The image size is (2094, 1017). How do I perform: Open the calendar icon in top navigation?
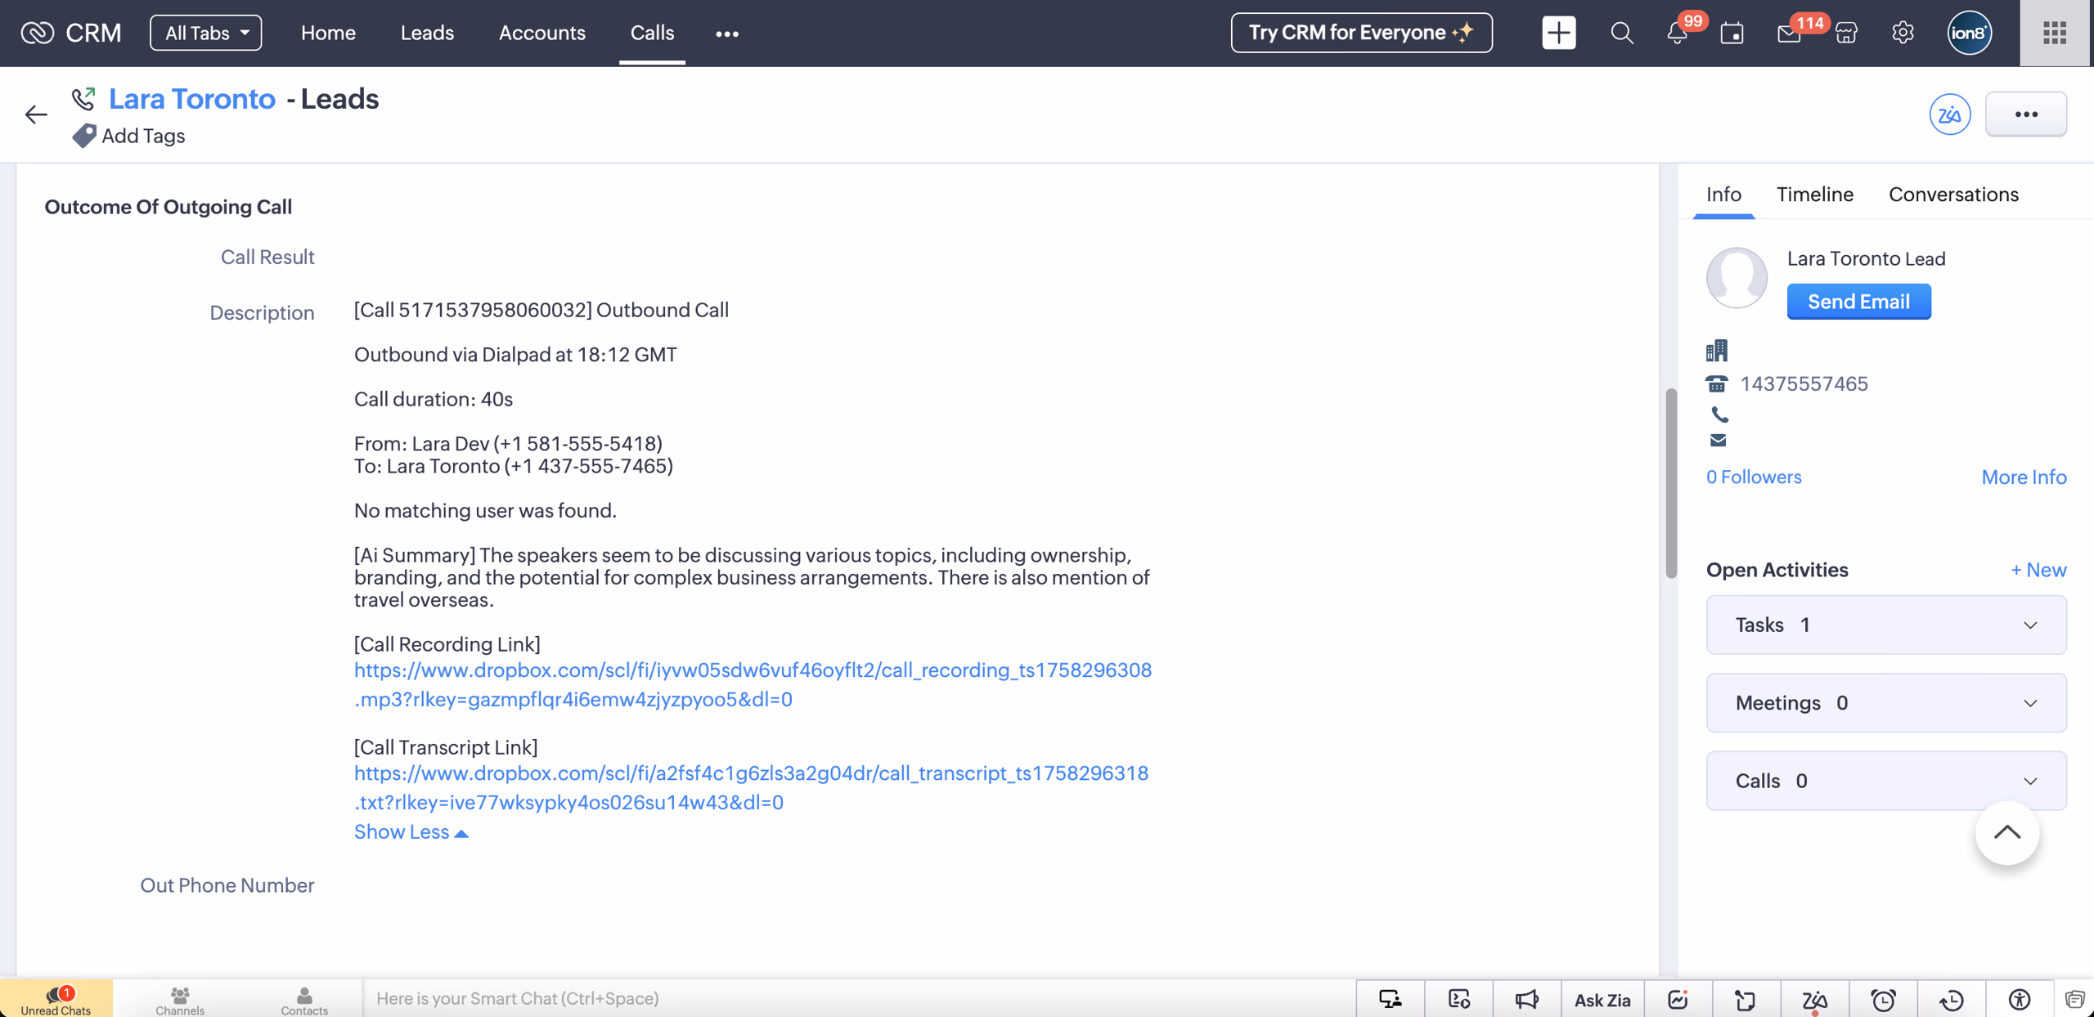click(x=1732, y=33)
